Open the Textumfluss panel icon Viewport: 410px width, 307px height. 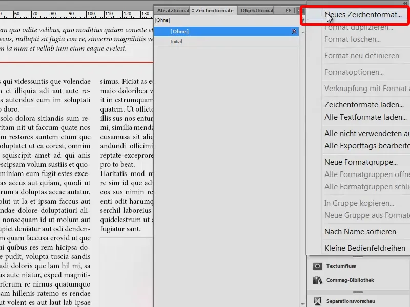[x=317, y=266]
